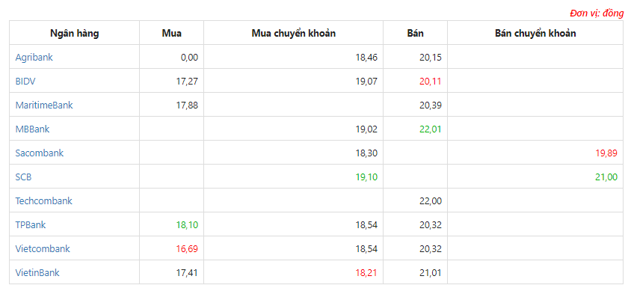Click the Mua chuyển khoản column header

(294, 34)
